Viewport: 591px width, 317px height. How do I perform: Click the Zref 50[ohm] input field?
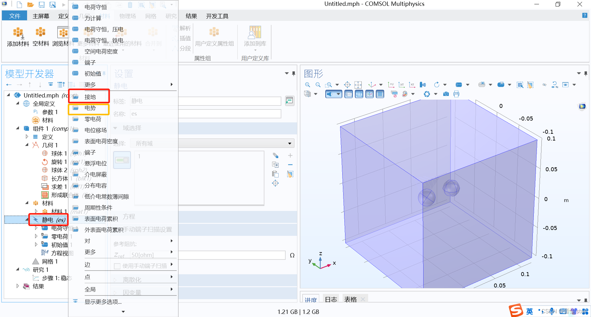pos(208,255)
